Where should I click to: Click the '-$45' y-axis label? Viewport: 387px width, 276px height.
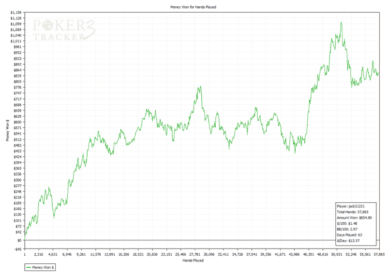(18, 249)
